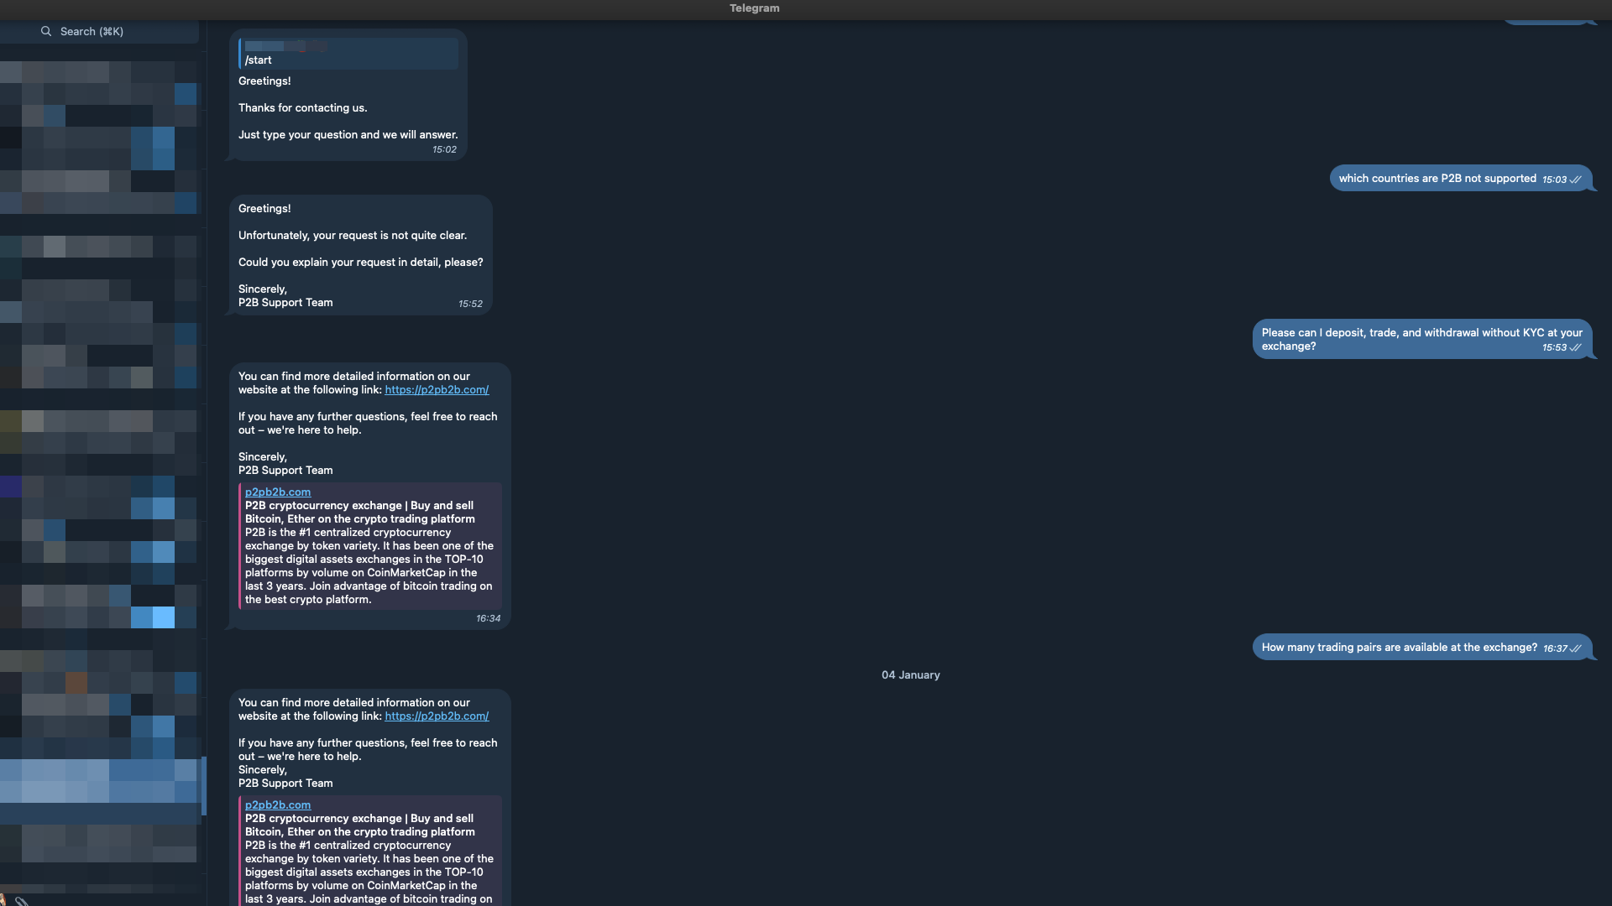The width and height of the screenshot is (1612, 906).
Task: Click the 15:52 timestamp
Action: pyautogui.click(x=470, y=304)
